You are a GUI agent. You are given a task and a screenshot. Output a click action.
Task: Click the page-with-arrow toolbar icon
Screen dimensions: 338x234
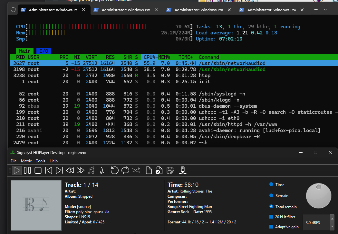click(x=159, y=171)
